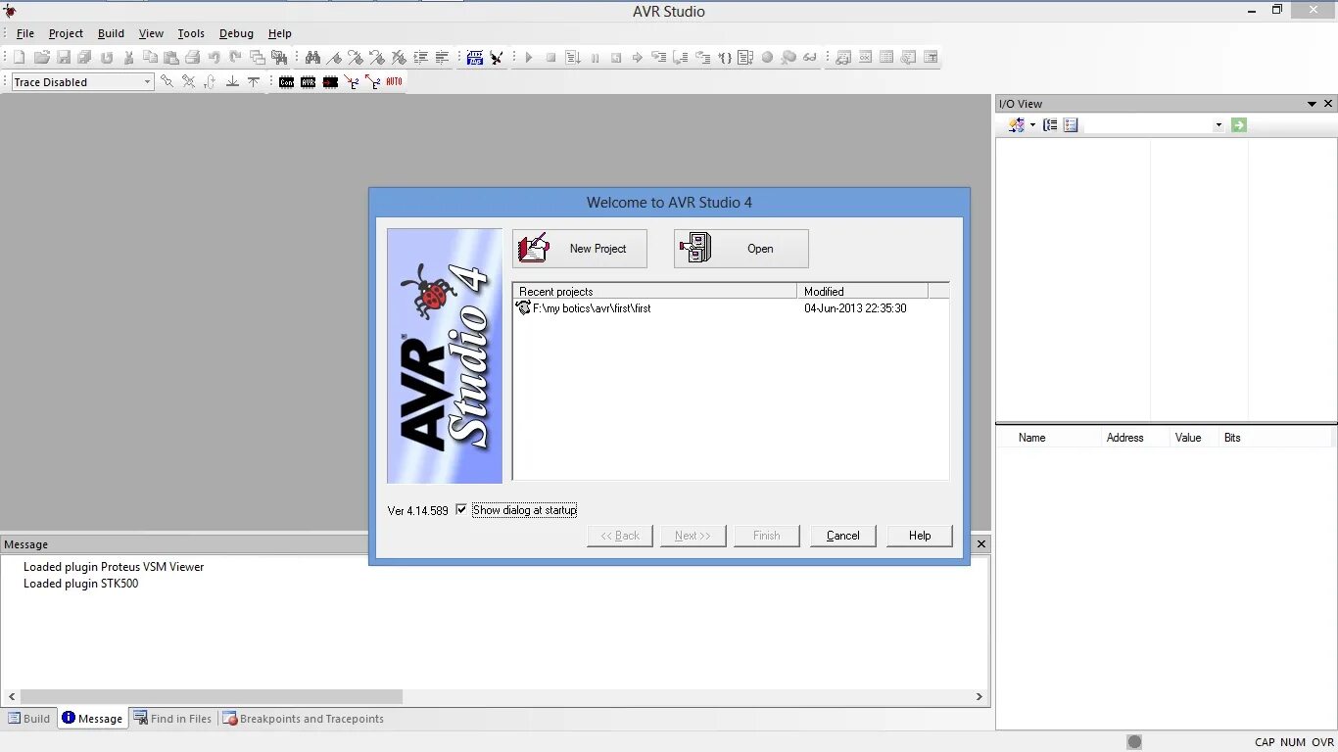
Task: Click the Cancel button
Action: click(x=843, y=536)
